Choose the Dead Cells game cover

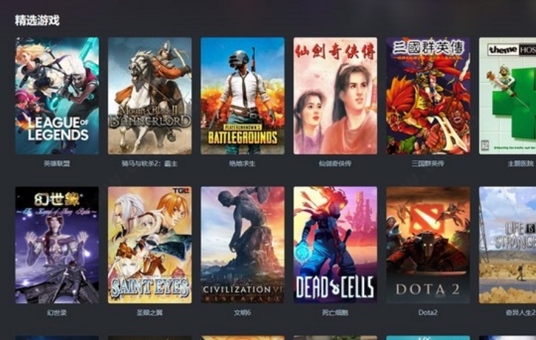(x=335, y=245)
